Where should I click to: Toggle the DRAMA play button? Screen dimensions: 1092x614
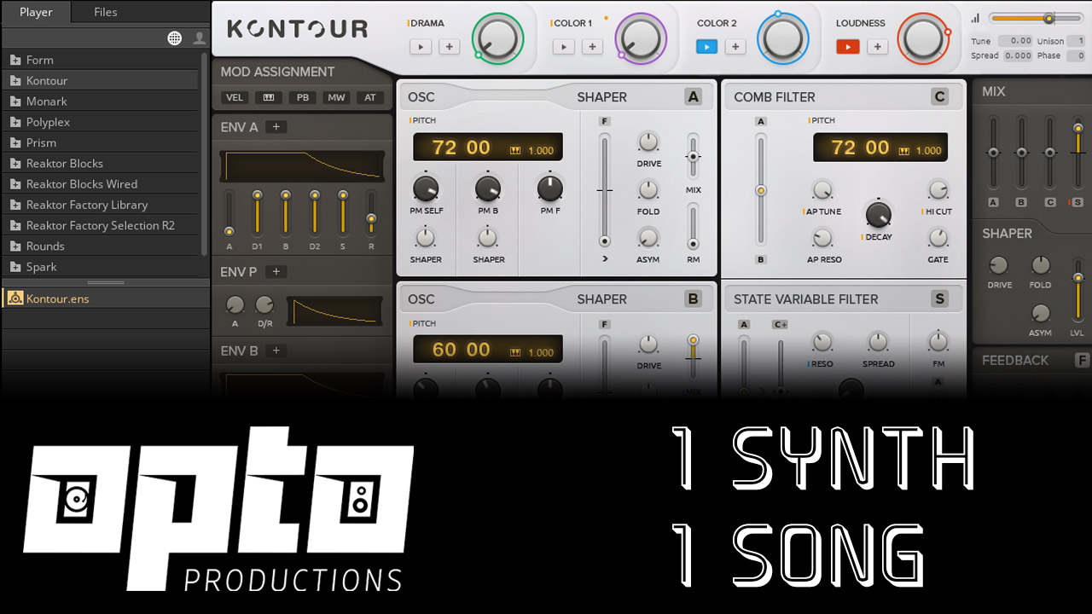(x=421, y=47)
